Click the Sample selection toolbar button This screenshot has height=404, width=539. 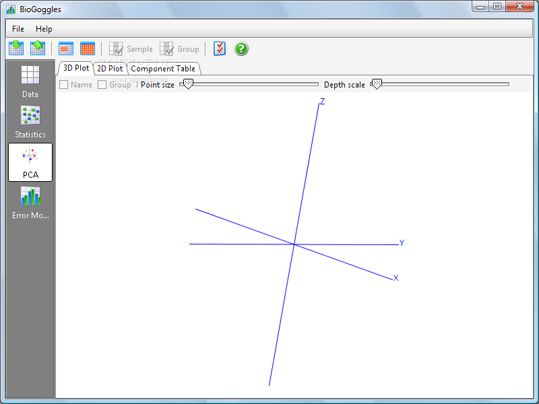[131, 48]
